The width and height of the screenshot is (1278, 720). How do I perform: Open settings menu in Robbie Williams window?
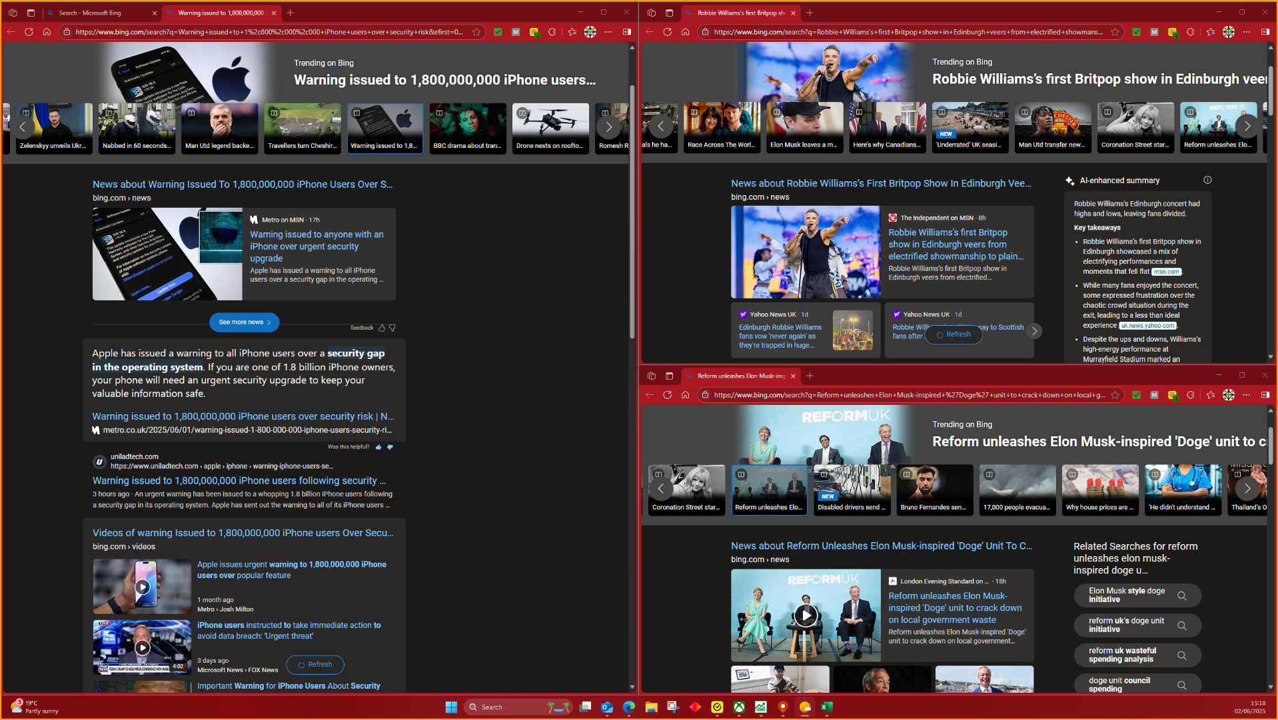pyautogui.click(x=1247, y=32)
